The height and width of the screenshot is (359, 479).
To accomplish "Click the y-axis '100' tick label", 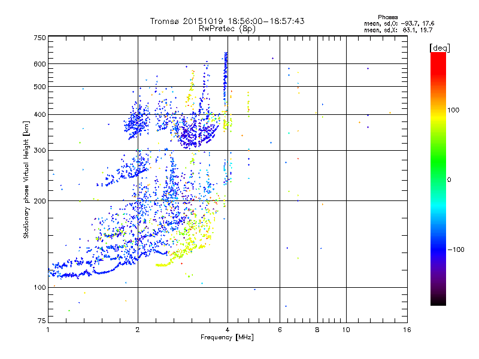I will (40, 288).
